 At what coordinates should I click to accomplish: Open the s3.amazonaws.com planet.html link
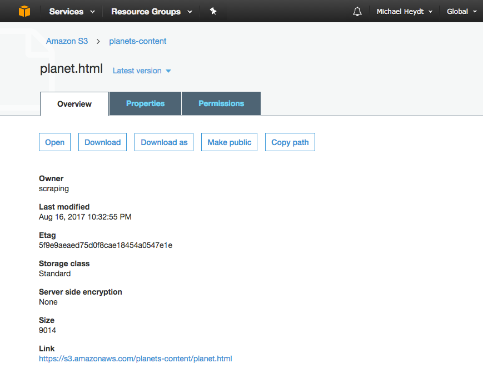(x=136, y=359)
